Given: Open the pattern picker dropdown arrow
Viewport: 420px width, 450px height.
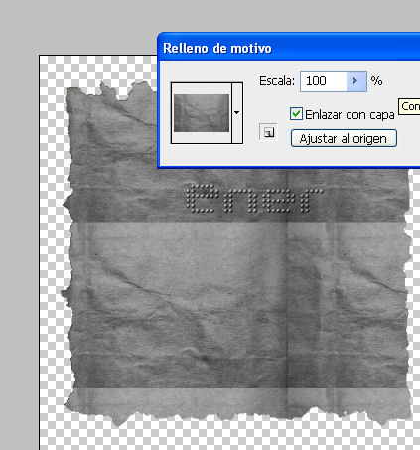Looking at the screenshot, I should pos(237,113).
